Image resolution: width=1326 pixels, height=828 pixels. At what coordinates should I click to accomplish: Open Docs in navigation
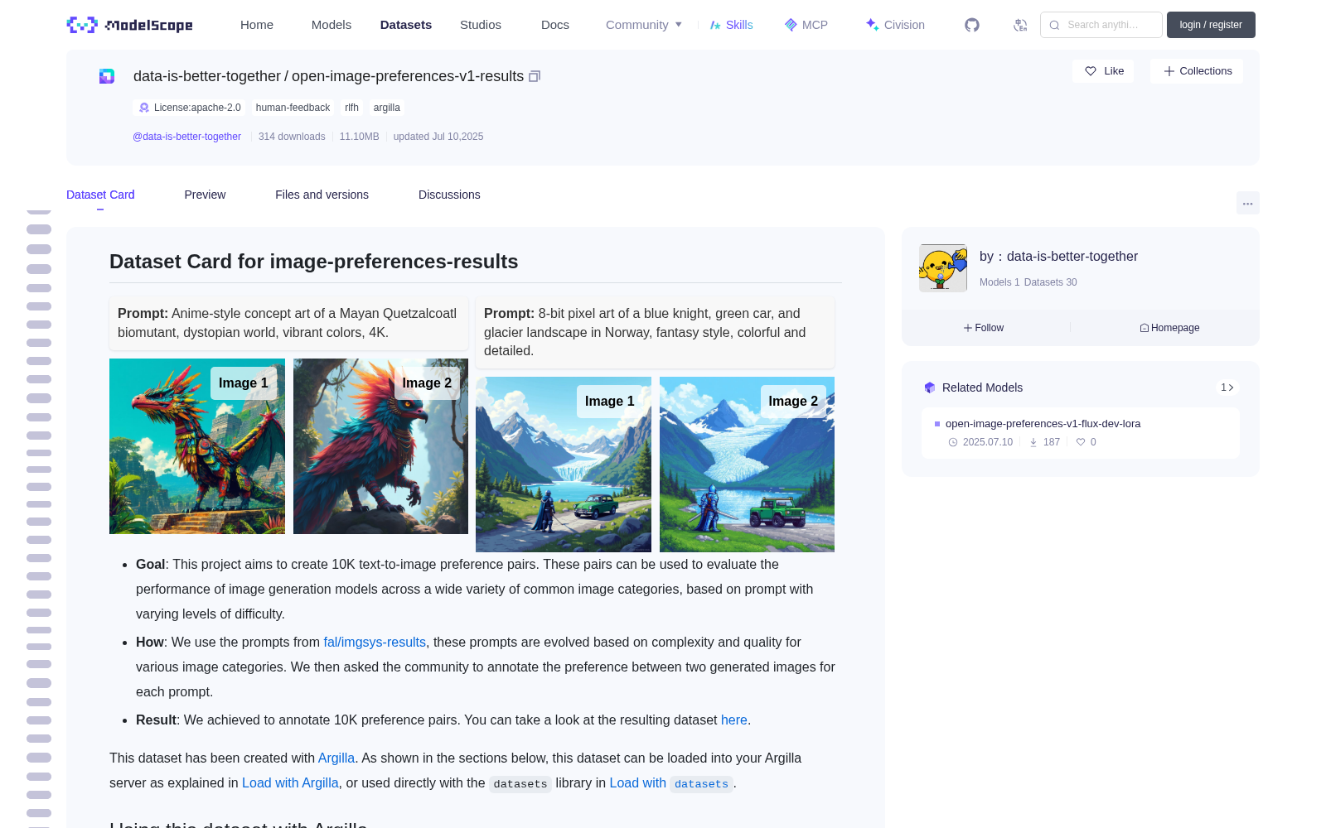[555, 25]
